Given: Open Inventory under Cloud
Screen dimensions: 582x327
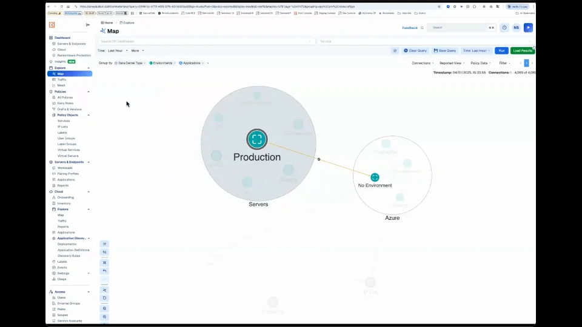Looking at the screenshot, I should (64, 203).
